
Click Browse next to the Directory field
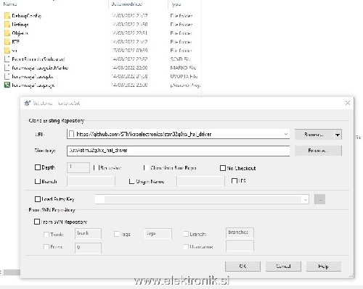coord(318,151)
